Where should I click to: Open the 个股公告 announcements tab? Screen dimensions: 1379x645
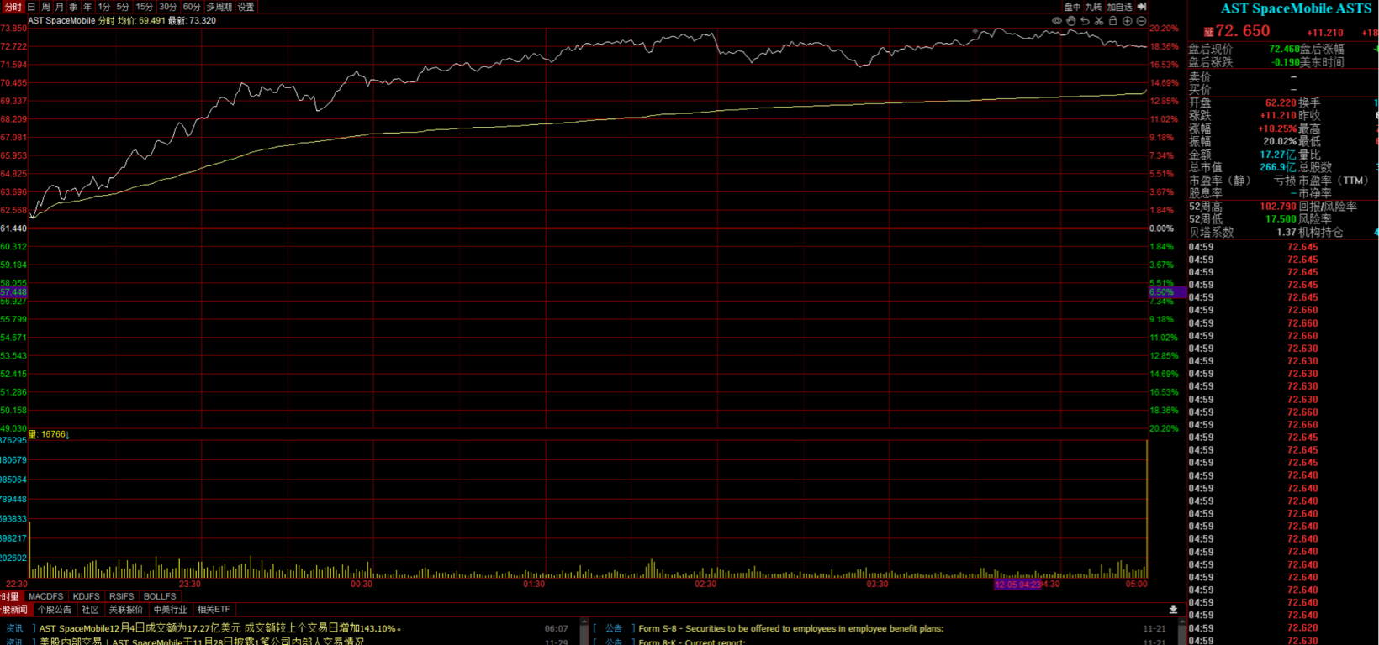coord(55,610)
